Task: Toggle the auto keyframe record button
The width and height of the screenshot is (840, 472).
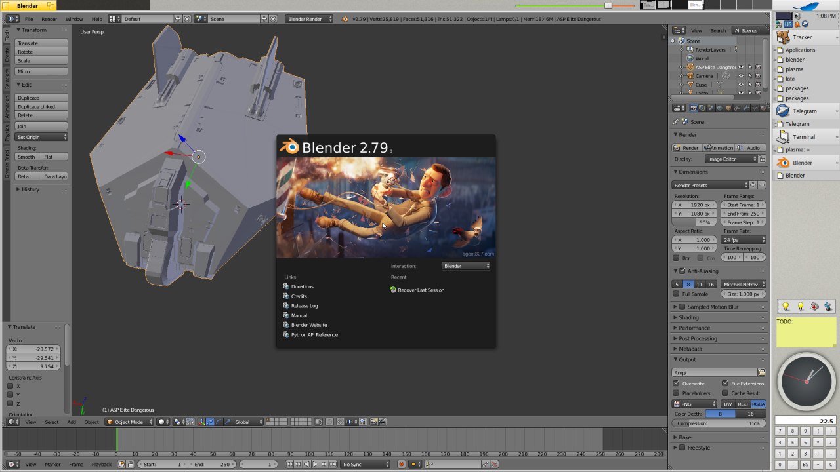Action: [x=402, y=464]
